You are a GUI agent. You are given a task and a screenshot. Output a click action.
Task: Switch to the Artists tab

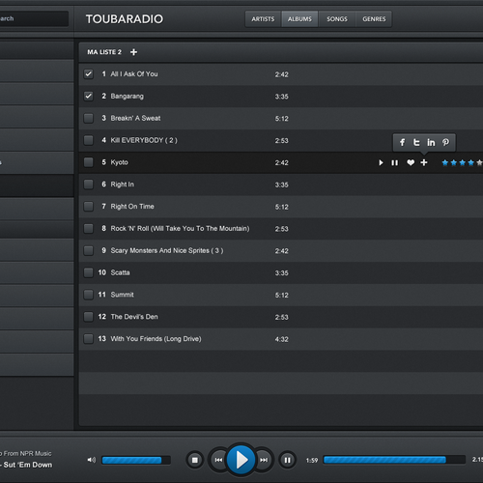[263, 19]
